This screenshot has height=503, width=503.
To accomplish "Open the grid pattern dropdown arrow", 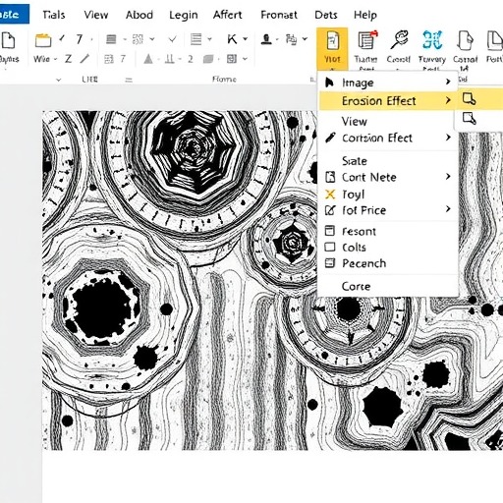I will pos(152,39).
